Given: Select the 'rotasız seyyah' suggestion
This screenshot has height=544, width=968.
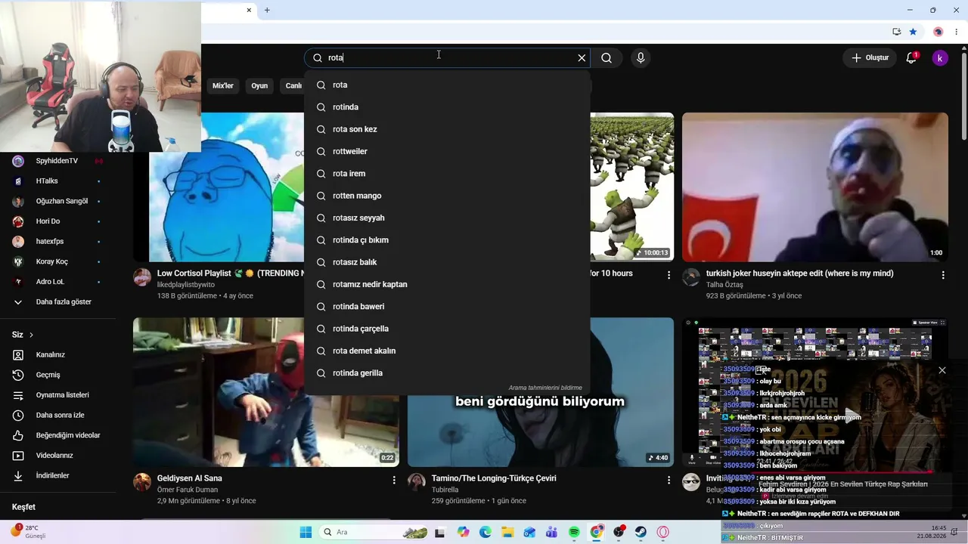Looking at the screenshot, I should click(447, 218).
